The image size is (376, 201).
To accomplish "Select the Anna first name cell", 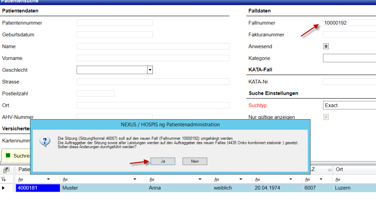I will pos(179,188).
